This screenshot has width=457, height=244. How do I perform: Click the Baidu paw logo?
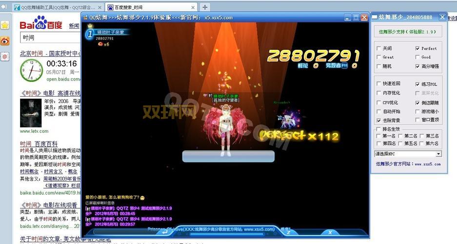tap(40, 22)
